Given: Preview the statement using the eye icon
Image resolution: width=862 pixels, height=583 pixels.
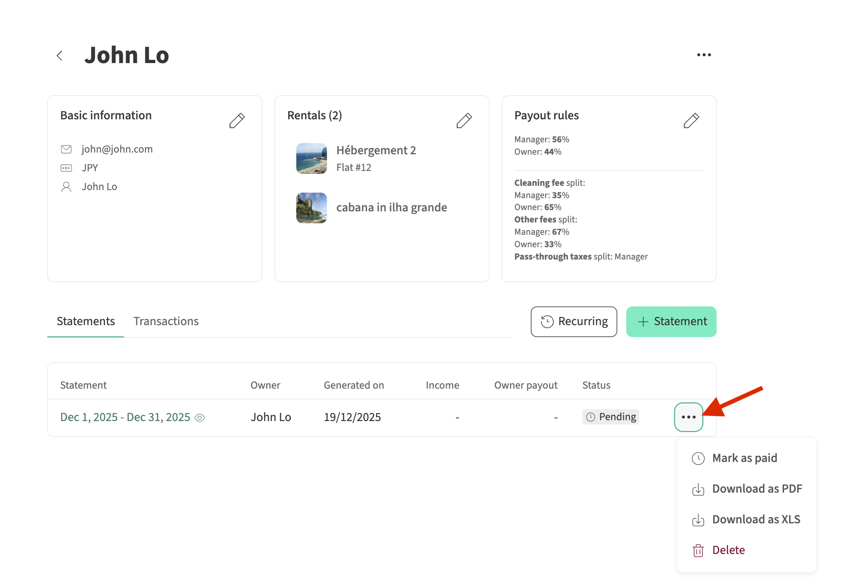Looking at the screenshot, I should coord(200,418).
